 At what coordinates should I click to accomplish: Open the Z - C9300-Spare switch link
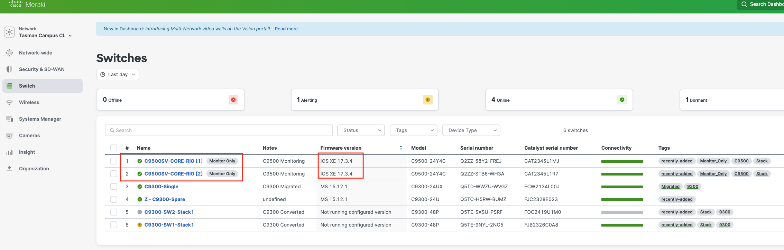165,199
